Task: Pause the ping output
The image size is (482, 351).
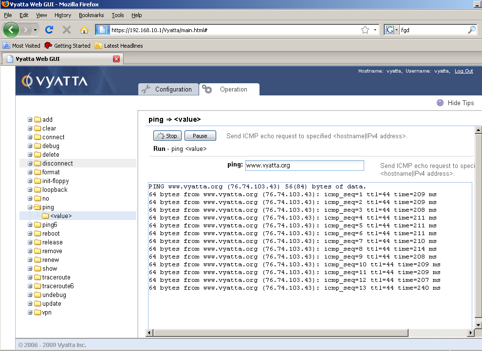Action: (200, 136)
